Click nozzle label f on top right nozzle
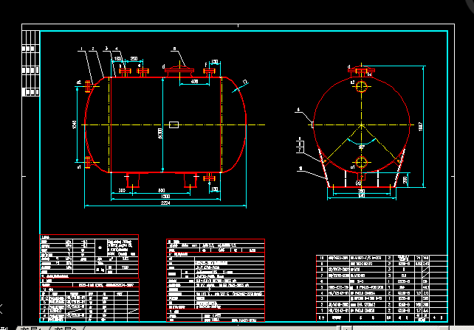This screenshot has width=474, height=330. coord(206,65)
